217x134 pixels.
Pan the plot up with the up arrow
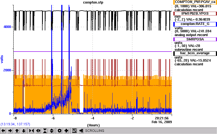(17, 131)
